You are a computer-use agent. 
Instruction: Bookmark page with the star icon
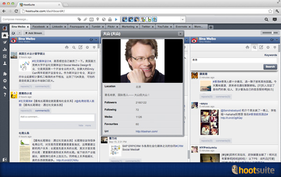click(270, 11)
